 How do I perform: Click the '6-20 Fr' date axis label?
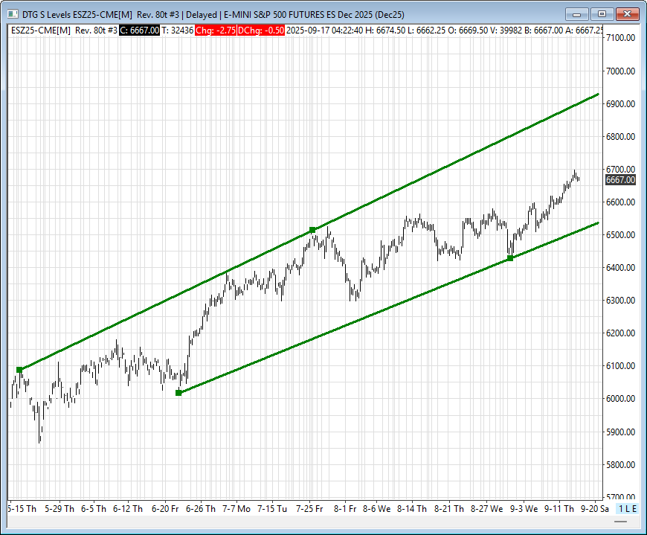pos(165,508)
